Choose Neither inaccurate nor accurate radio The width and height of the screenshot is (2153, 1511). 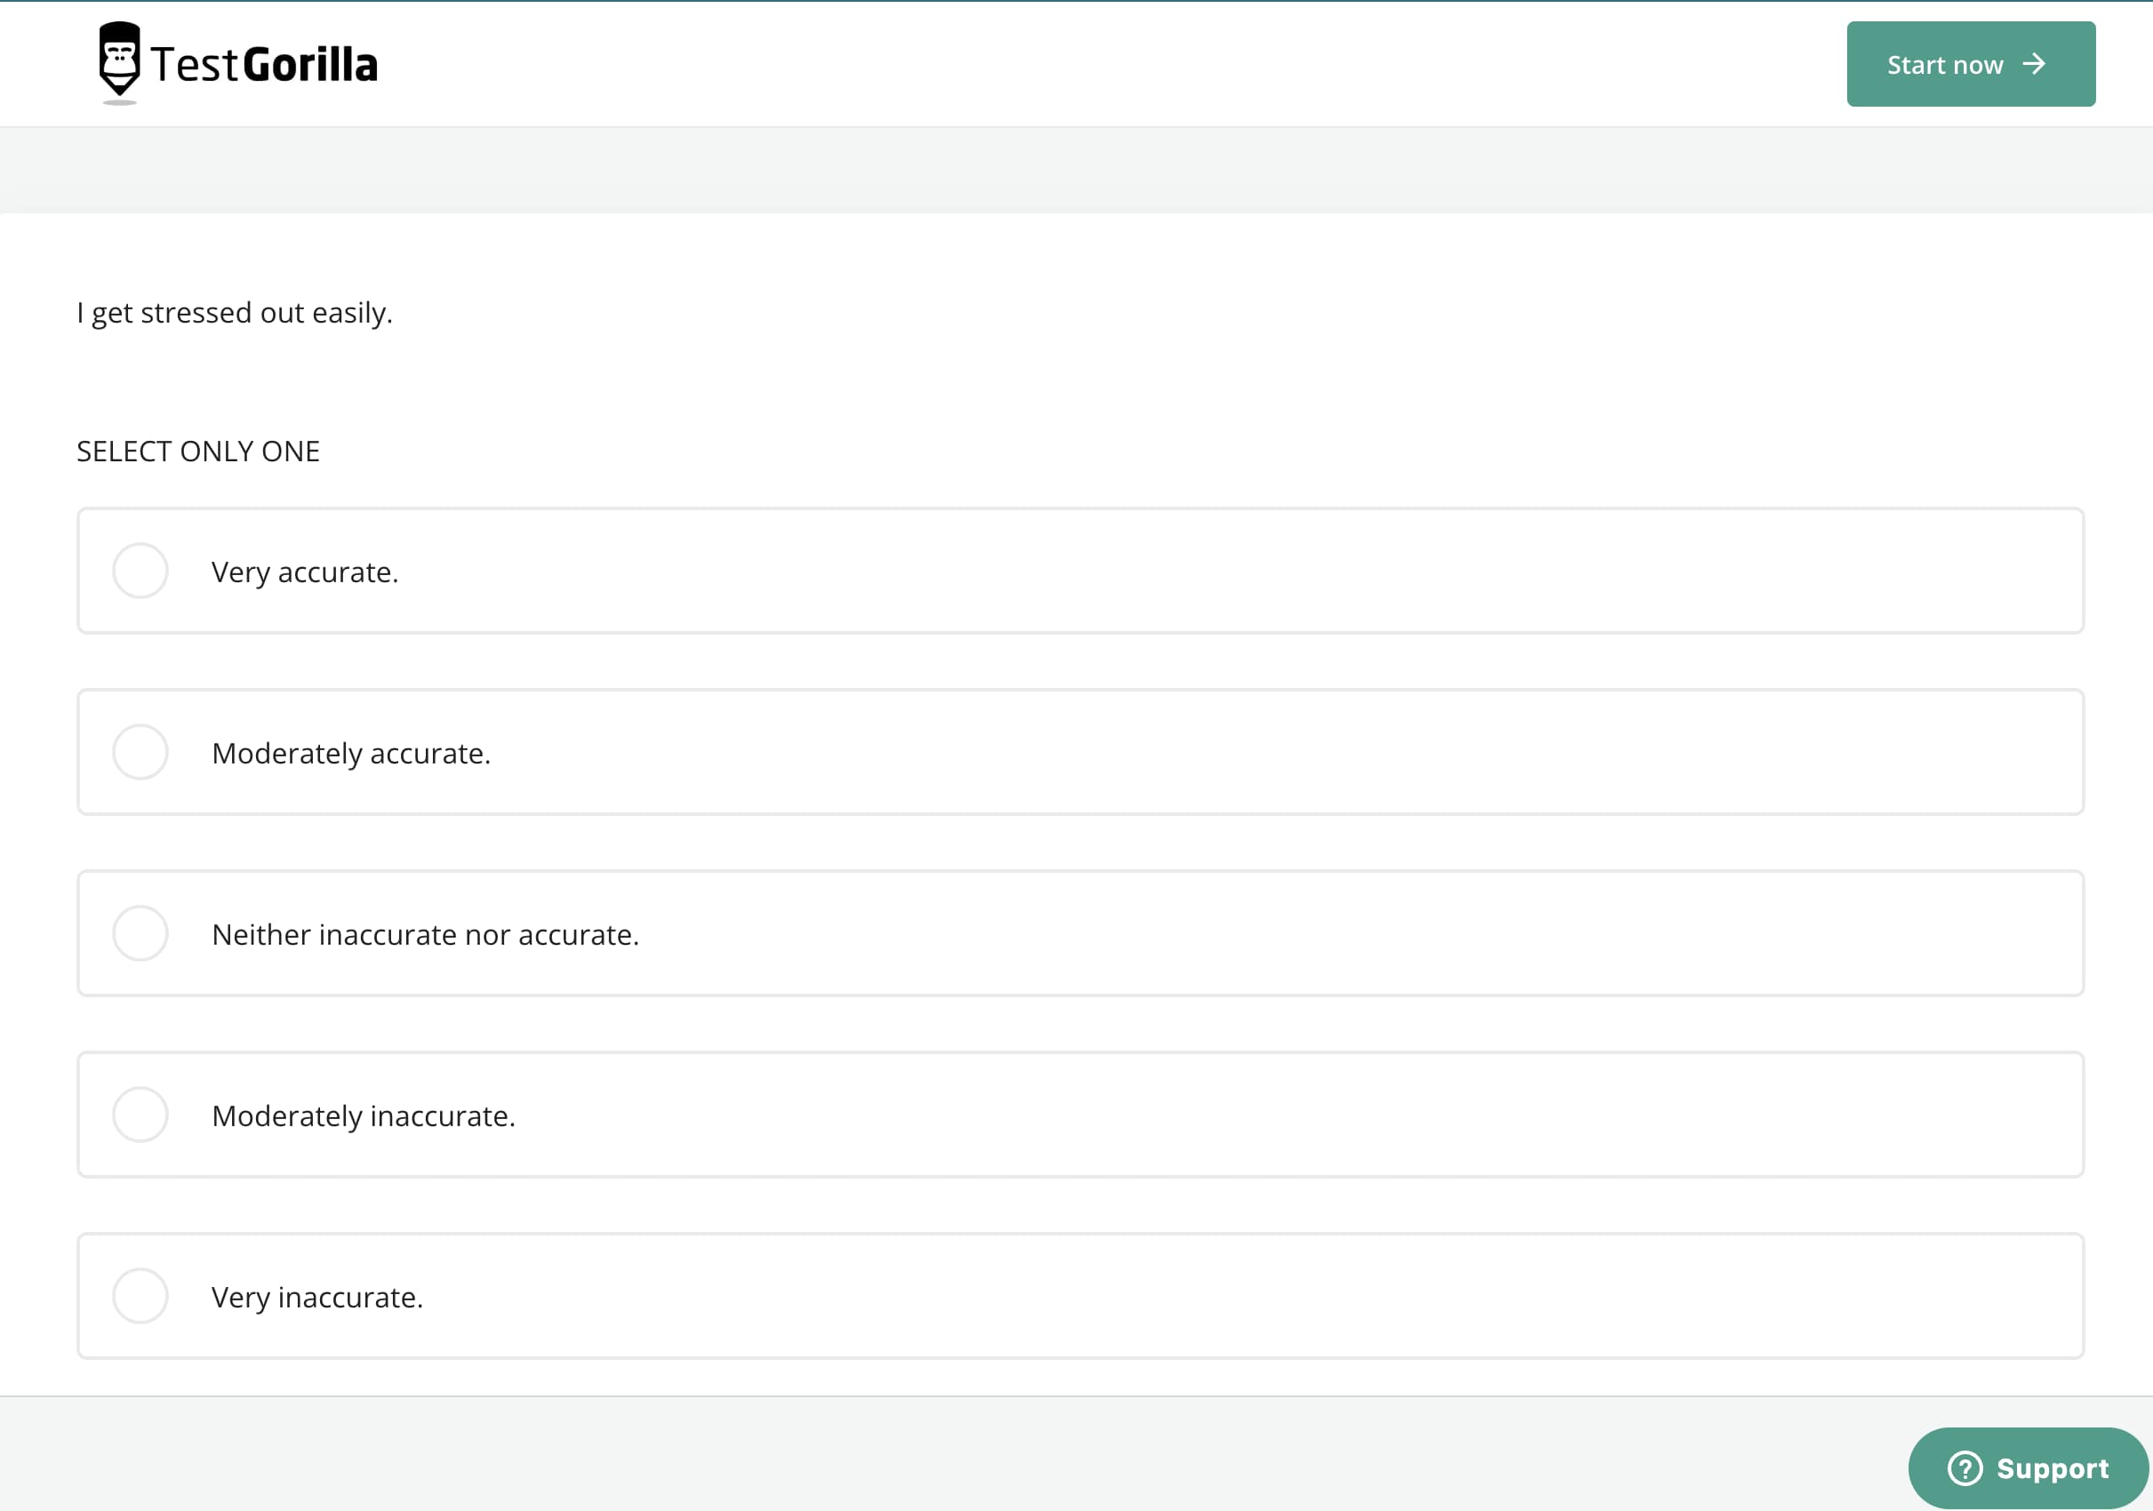[x=140, y=933]
